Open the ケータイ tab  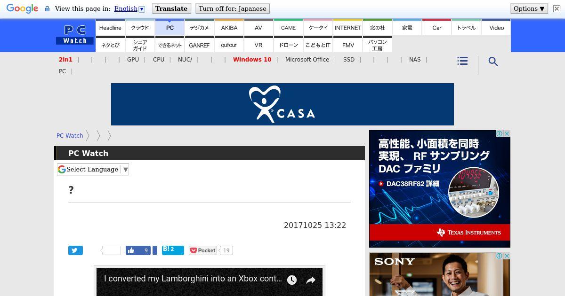coord(318,28)
